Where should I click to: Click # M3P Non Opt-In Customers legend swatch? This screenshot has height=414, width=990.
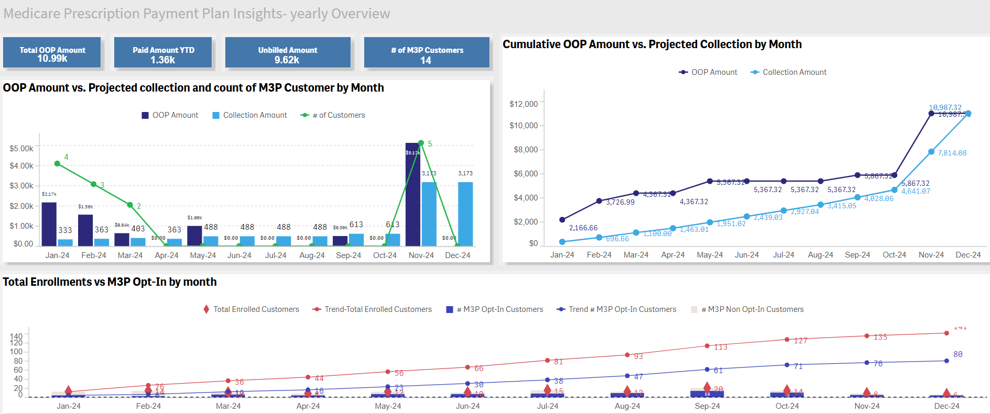(694, 309)
